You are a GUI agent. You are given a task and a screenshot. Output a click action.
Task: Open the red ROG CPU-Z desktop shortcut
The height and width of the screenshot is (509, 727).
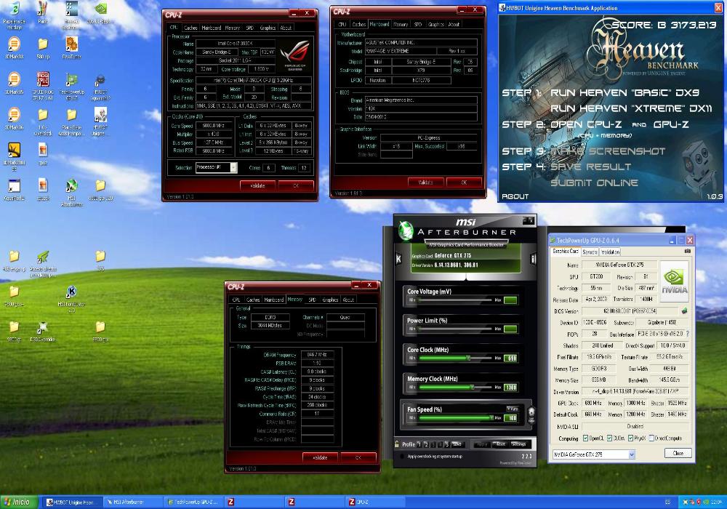(x=43, y=80)
